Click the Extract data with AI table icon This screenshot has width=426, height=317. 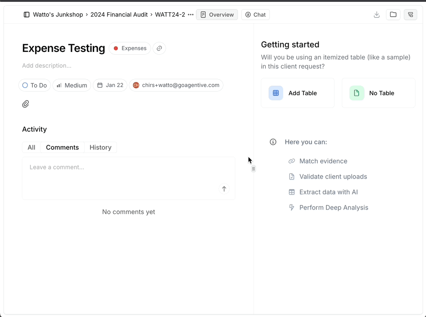(x=291, y=192)
